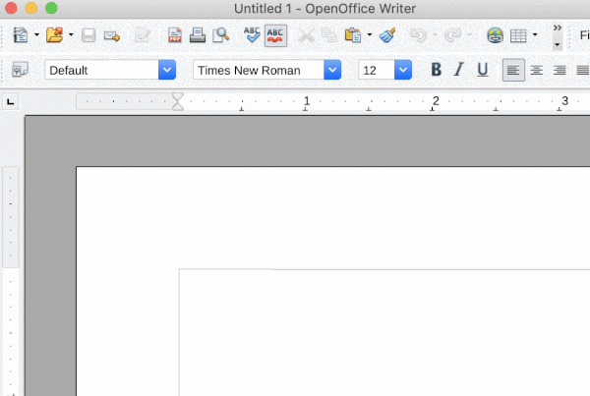Expand the paragraph style dropdown
The height and width of the screenshot is (396, 590).
tap(167, 70)
